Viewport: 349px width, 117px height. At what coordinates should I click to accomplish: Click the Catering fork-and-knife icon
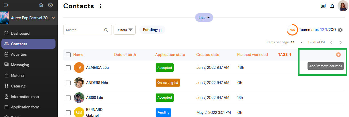[6, 86]
